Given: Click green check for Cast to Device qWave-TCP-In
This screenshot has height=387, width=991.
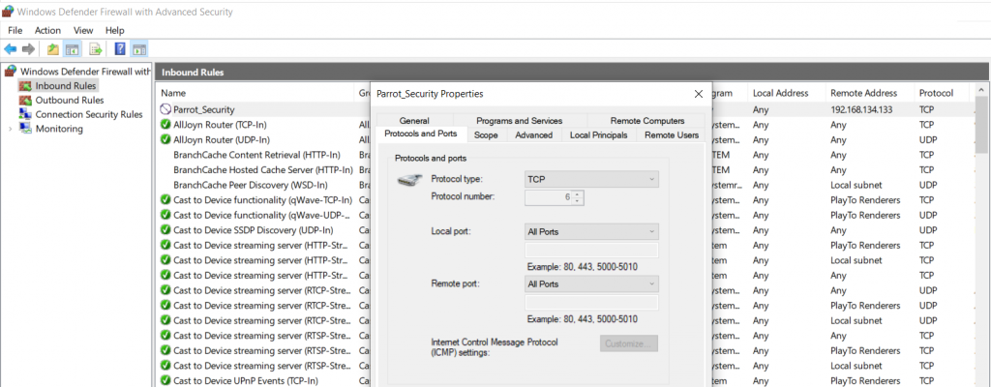Looking at the screenshot, I should pyautogui.click(x=165, y=200).
